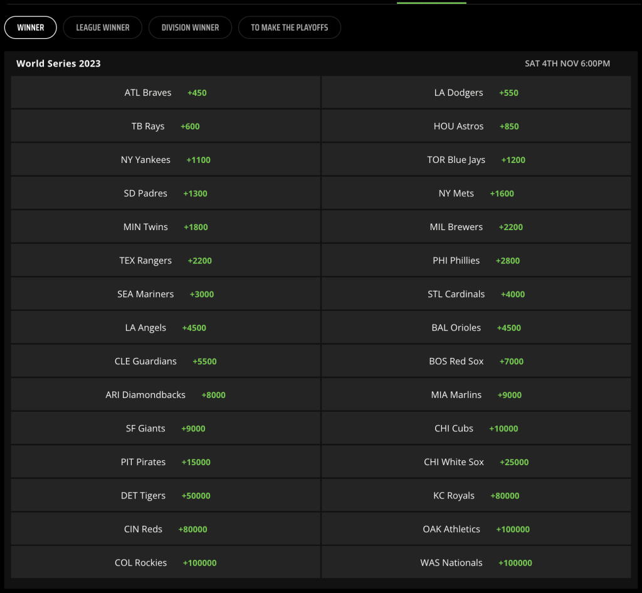
Task: Pick ATL Braves at +450
Action: click(x=166, y=93)
